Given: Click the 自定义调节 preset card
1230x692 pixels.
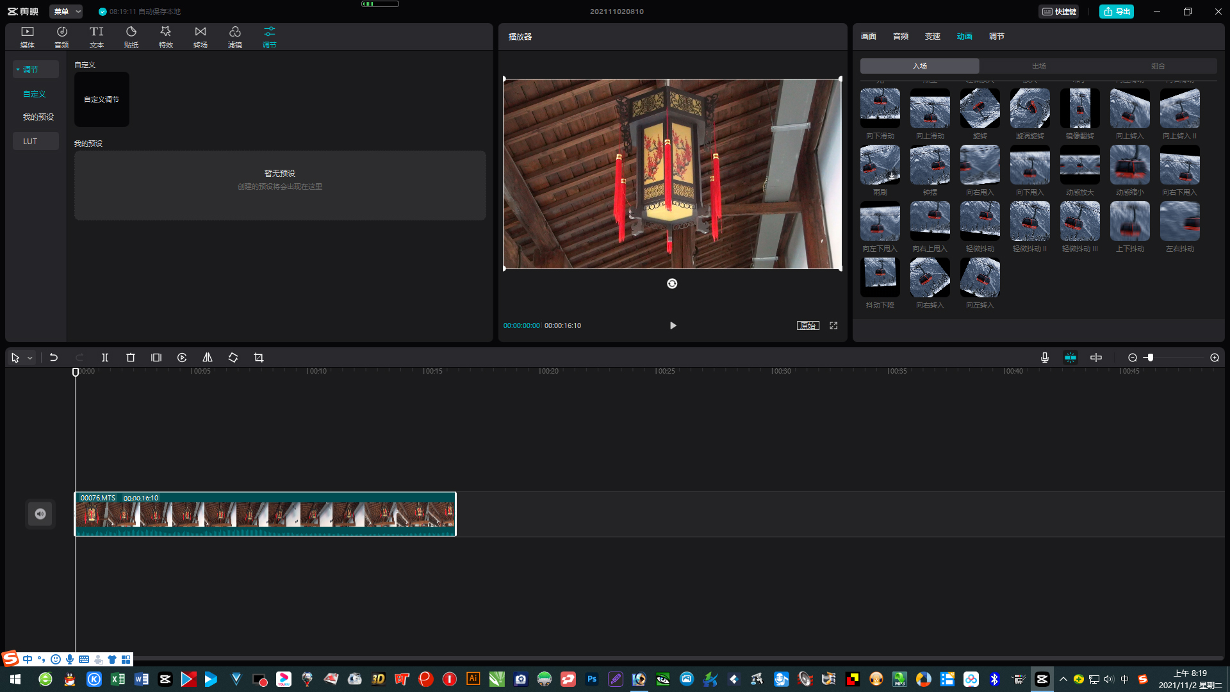Looking at the screenshot, I should (102, 99).
